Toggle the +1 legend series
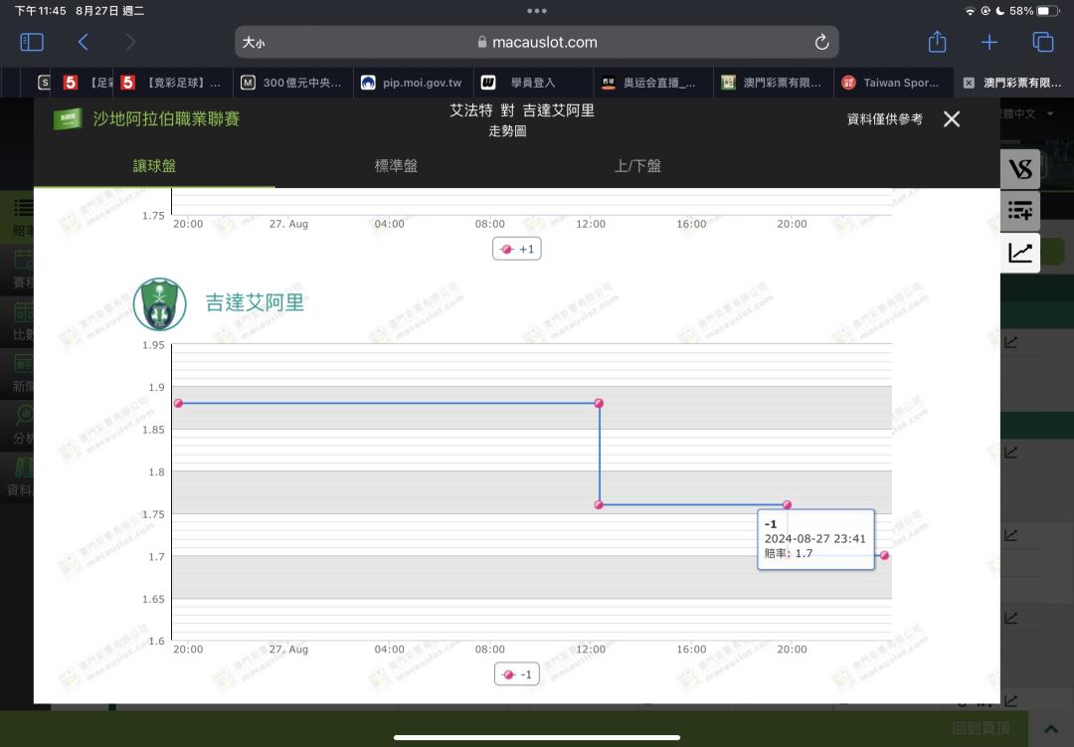The width and height of the screenshot is (1074, 747). coord(517,249)
